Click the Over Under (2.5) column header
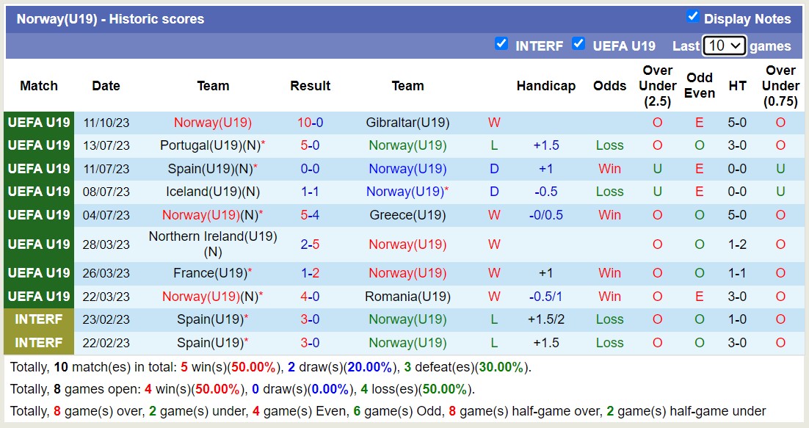Image resolution: width=809 pixels, height=428 pixels. [657, 86]
